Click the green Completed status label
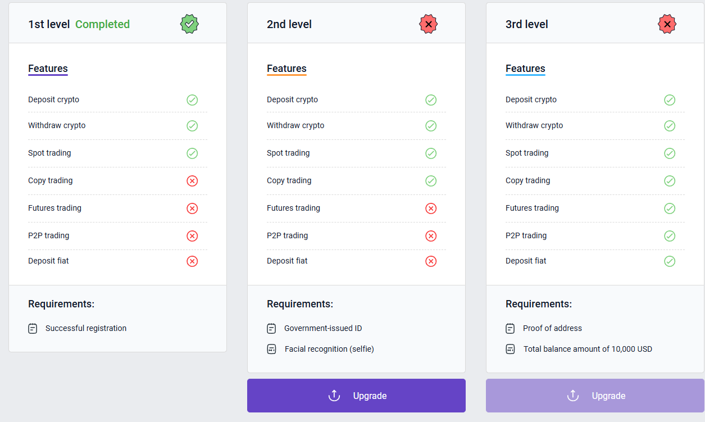Image resolution: width=705 pixels, height=422 pixels. coord(102,24)
